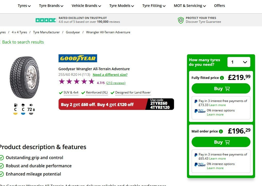This screenshot has height=186, width=262.
Task: Click the Goodyear brand logo
Action: 78,58
